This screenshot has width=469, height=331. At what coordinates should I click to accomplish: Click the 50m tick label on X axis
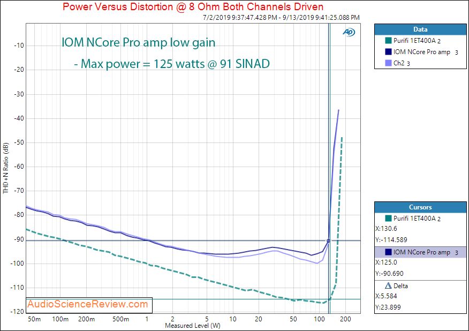coord(34,319)
